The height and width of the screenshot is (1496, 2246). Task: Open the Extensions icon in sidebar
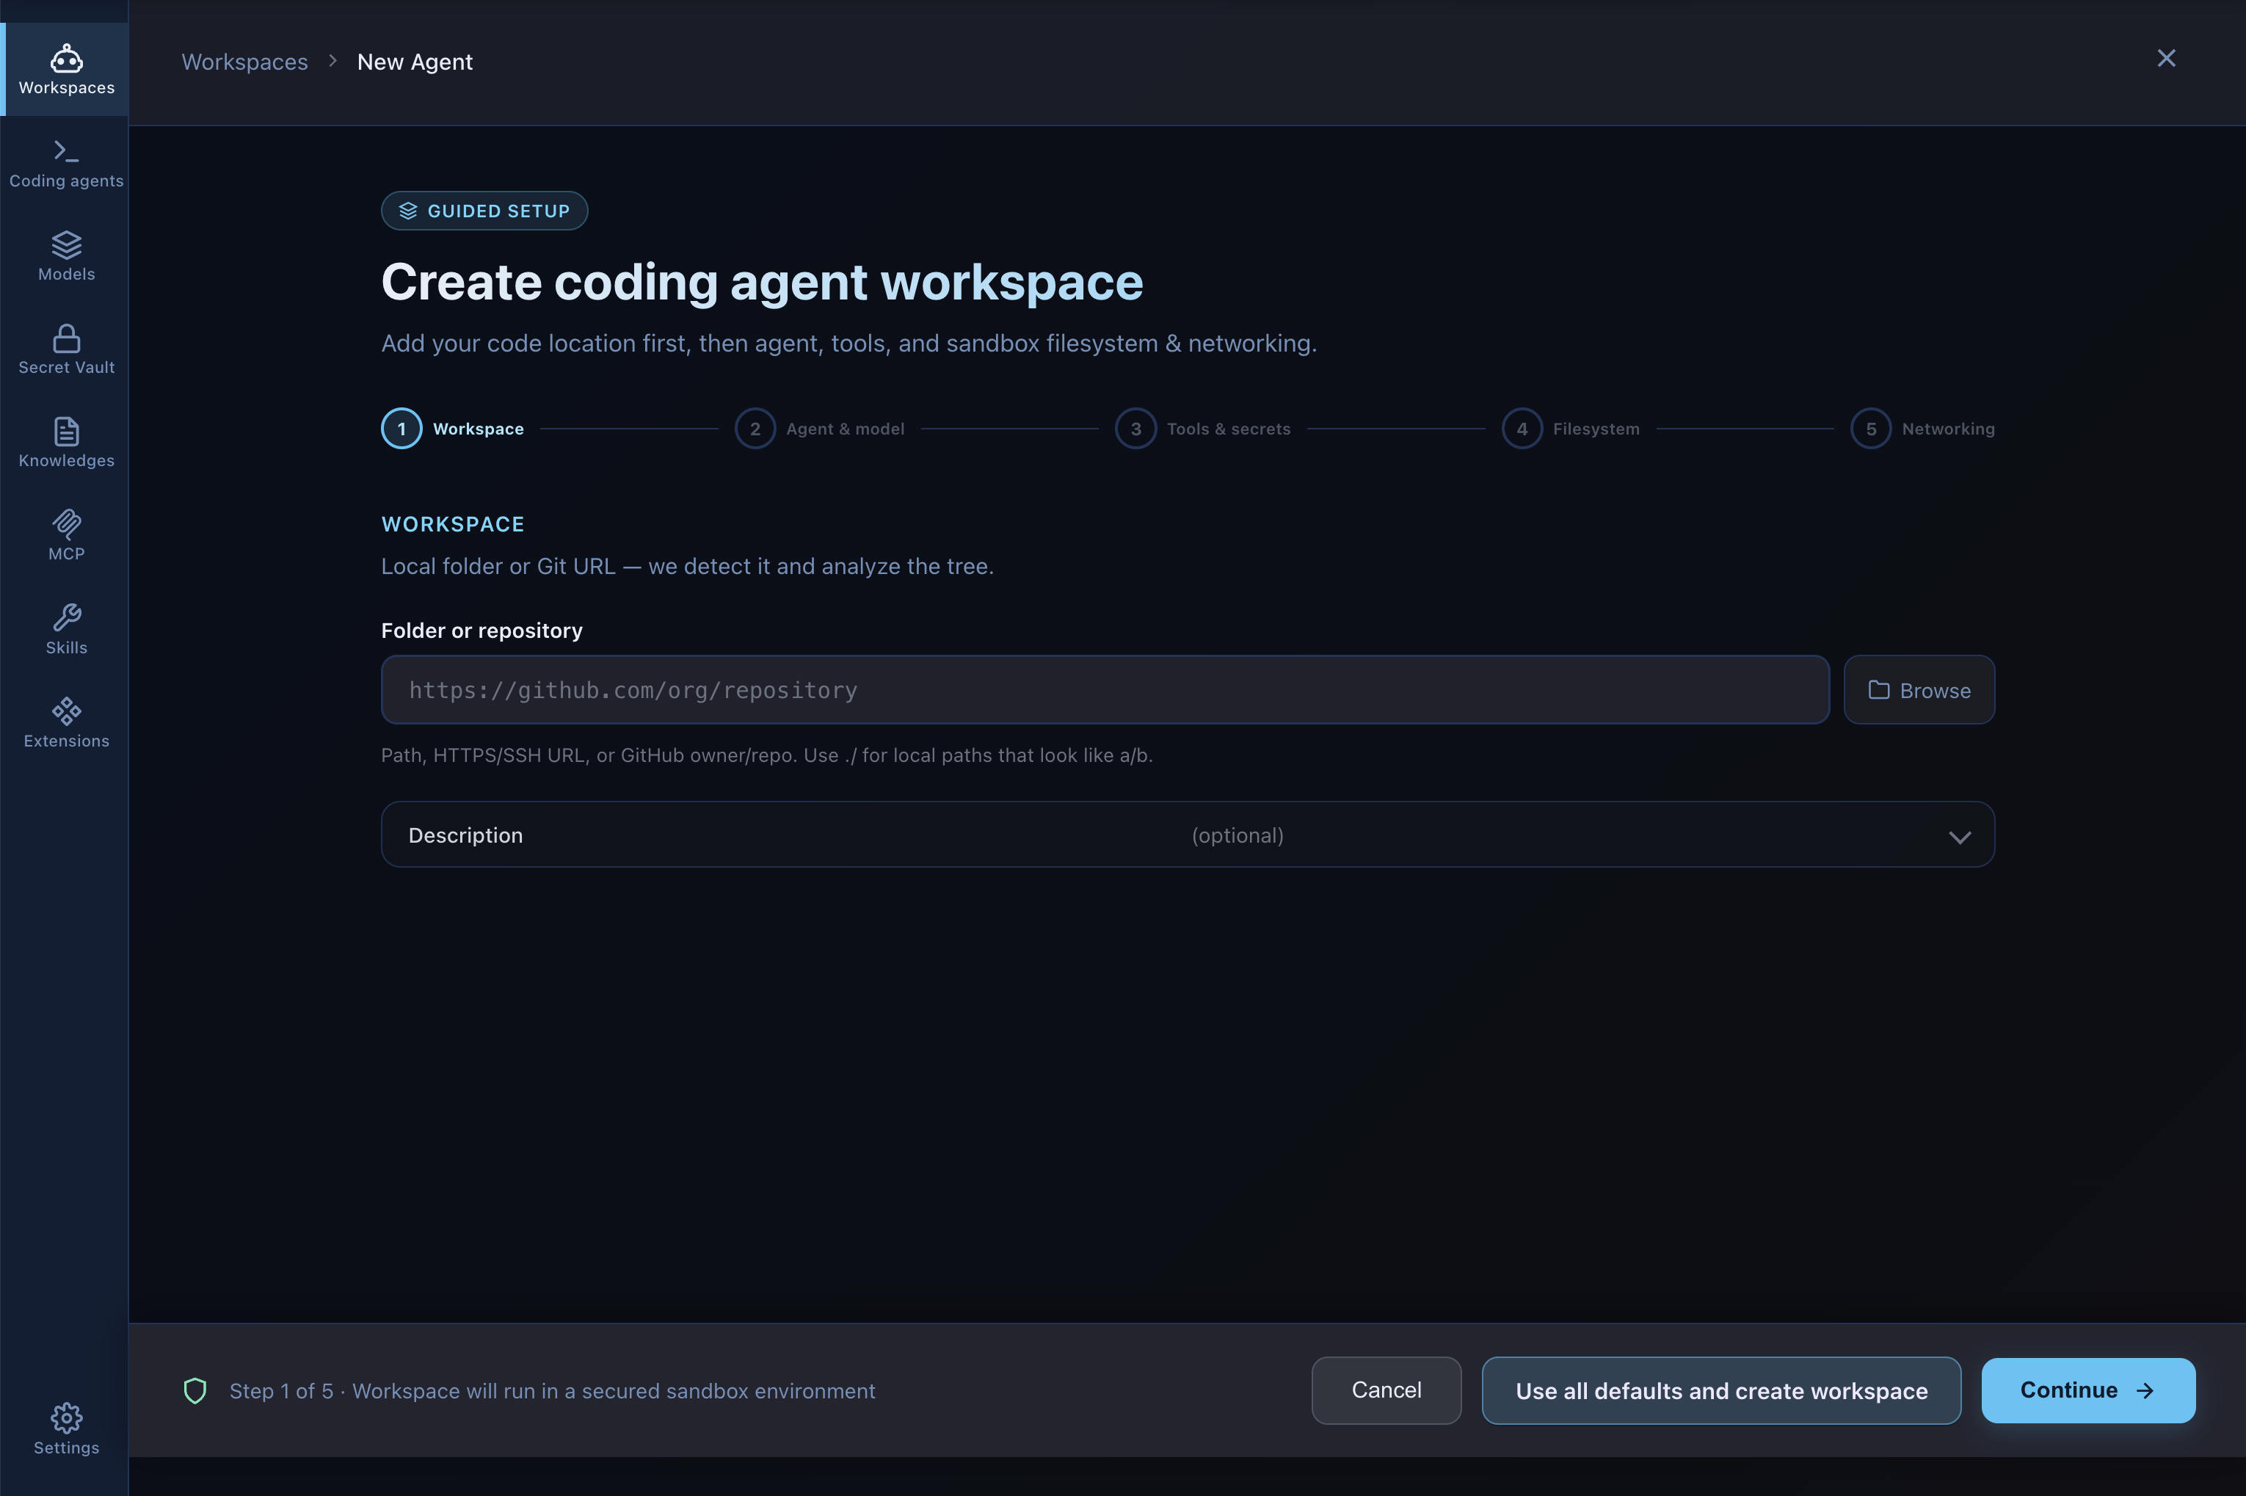pos(66,711)
